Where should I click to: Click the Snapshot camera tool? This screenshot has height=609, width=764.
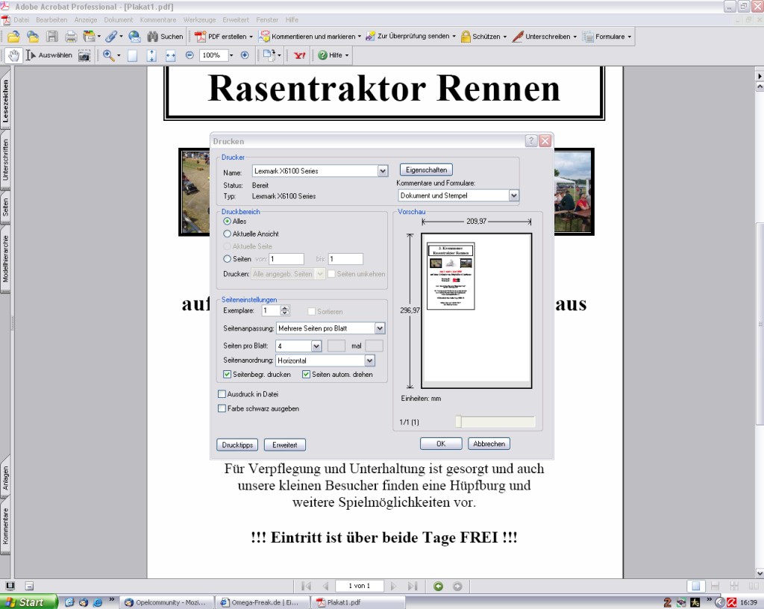[84, 55]
